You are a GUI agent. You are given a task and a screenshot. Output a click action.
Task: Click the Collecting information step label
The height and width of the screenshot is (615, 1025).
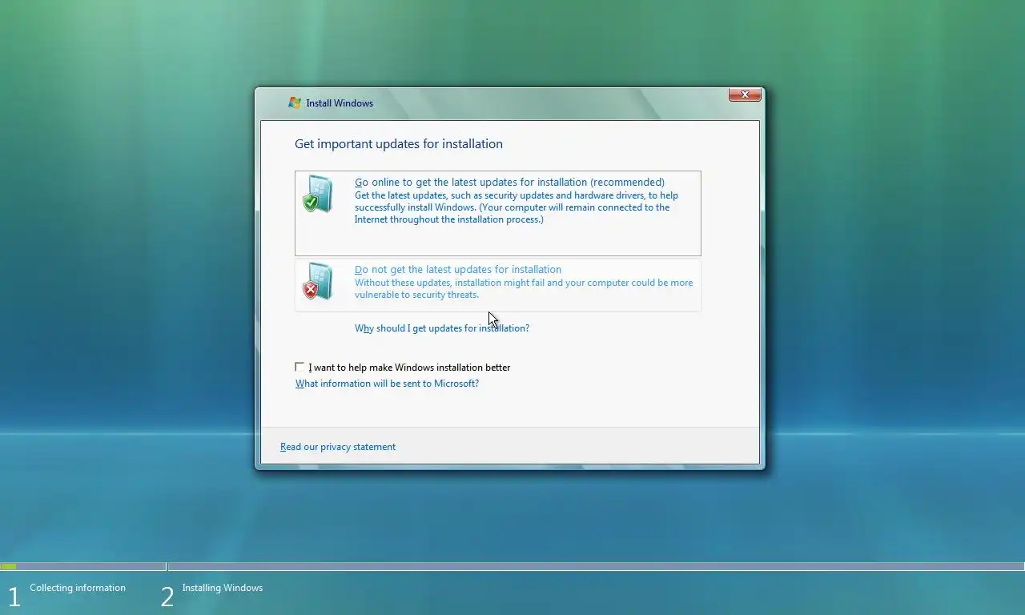pyautogui.click(x=78, y=588)
